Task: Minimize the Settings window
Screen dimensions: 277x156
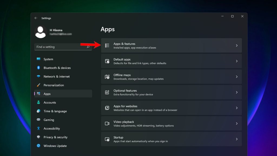Action: [222, 16]
